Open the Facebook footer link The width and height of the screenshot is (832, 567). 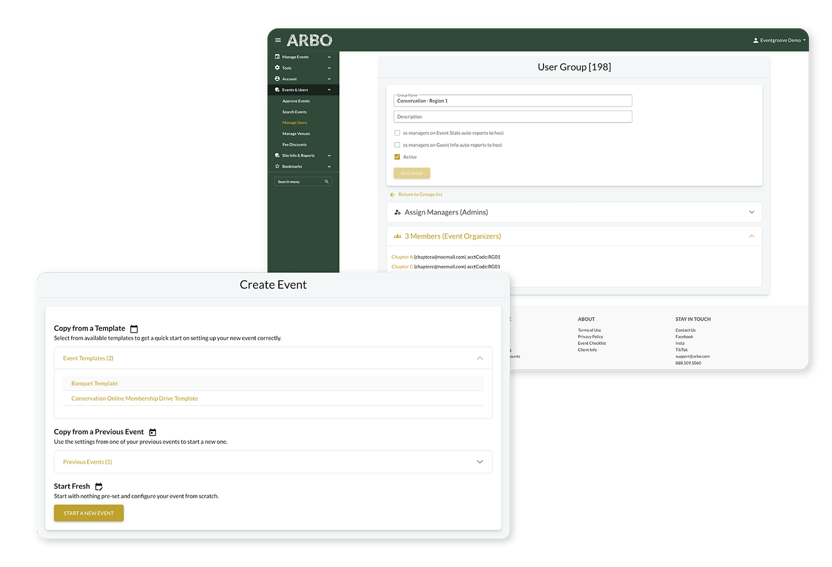pos(684,337)
